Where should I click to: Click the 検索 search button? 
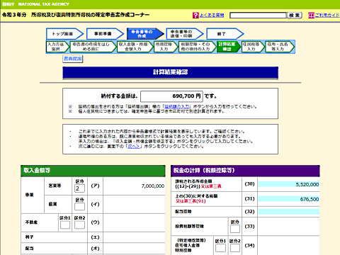[x=294, y=16]
